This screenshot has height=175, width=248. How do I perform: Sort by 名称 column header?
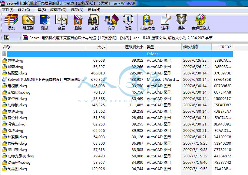click(43, 47)
